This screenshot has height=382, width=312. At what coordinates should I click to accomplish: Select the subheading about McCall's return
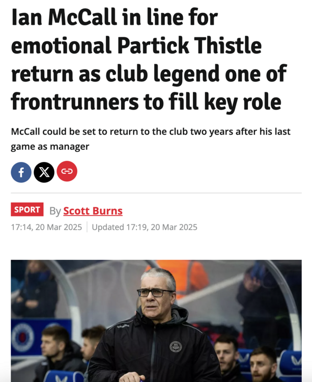click(x=151, y=139)
